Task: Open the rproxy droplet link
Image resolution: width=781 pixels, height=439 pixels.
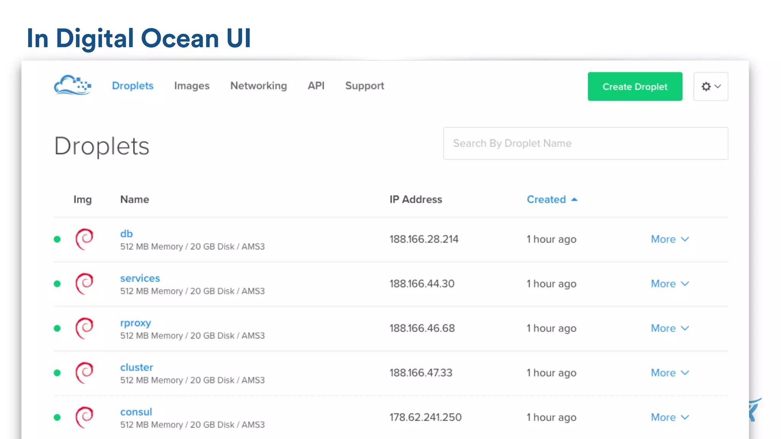Action: pyautogui.click(x=135, y=323)
